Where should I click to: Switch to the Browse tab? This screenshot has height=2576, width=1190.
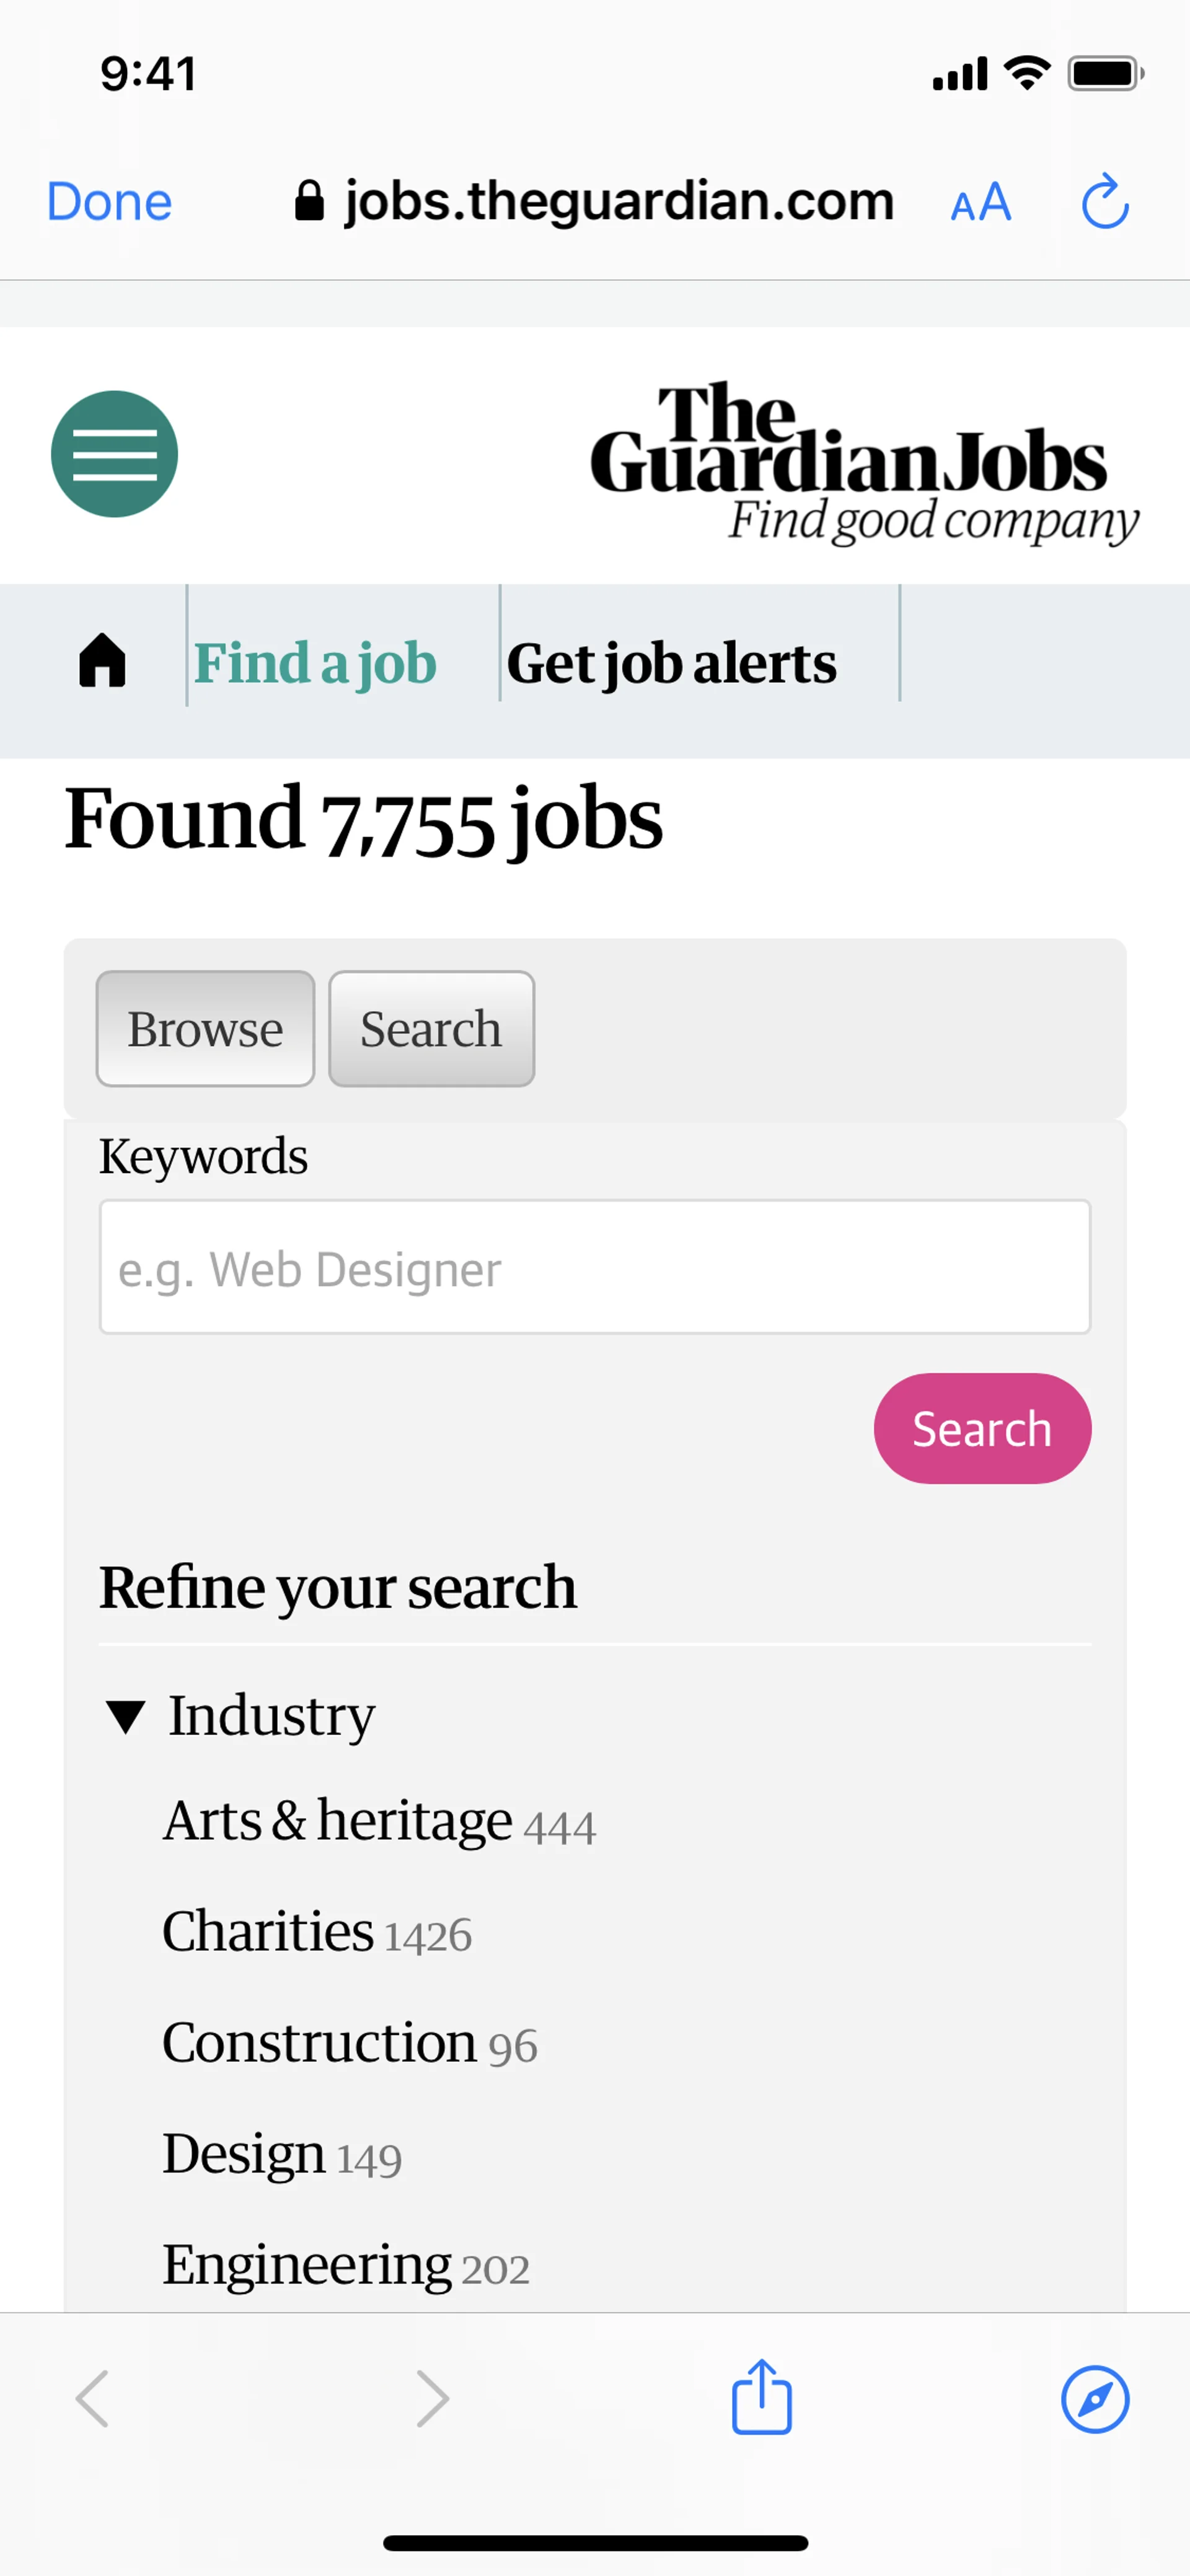[x=205, y=1029]
